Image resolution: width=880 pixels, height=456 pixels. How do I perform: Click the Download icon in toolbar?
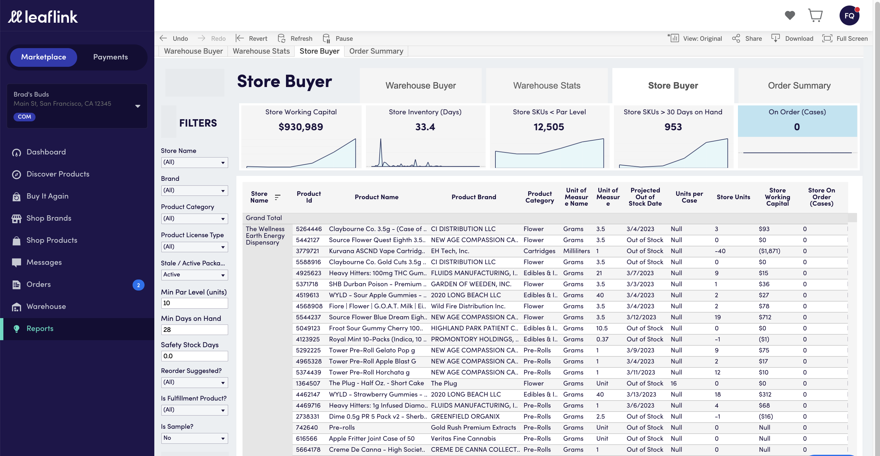(x=776, y=38)
